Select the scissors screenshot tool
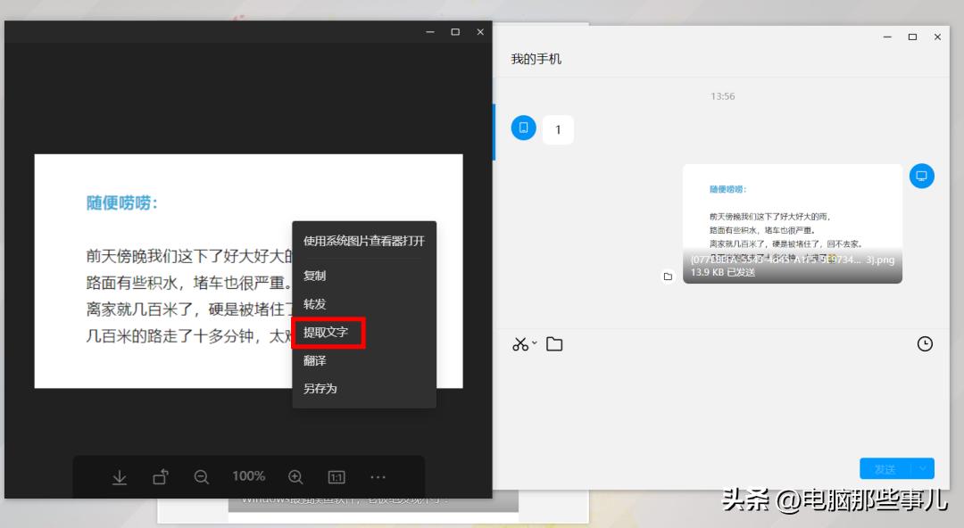This screenshot has height=528, width=964. point(521,344)
